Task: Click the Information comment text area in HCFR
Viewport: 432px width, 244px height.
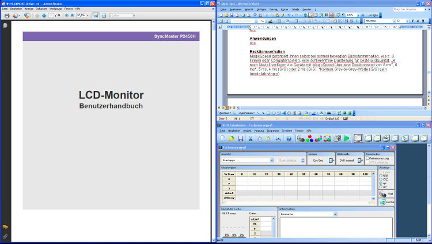Action: [x=336, y=227]
